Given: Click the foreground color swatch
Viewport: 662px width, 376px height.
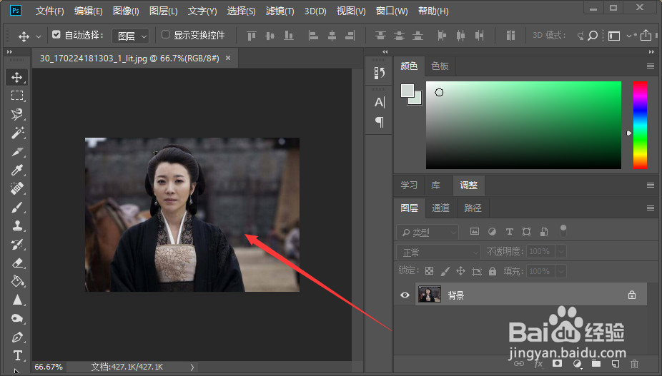Looking at the screenshot, I should (x=407, y=91).
